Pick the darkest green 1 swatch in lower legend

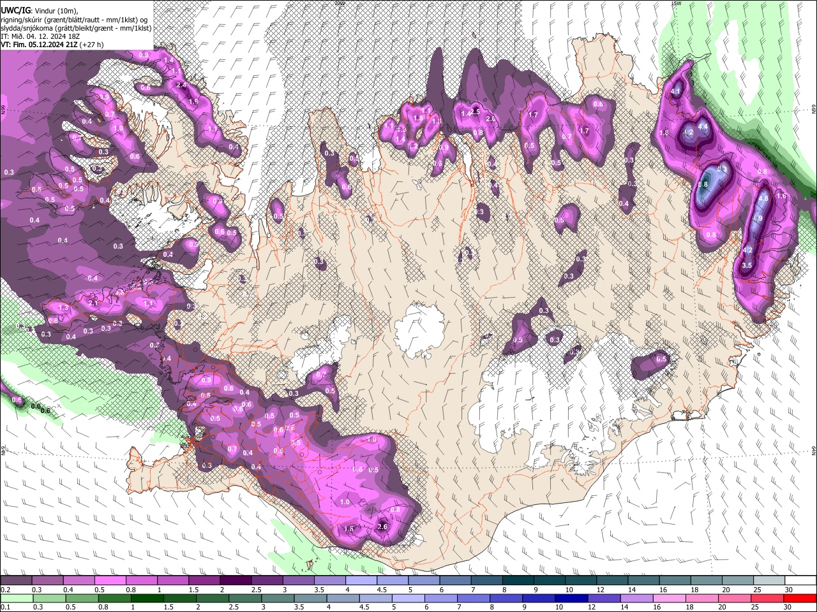point(147,598)
